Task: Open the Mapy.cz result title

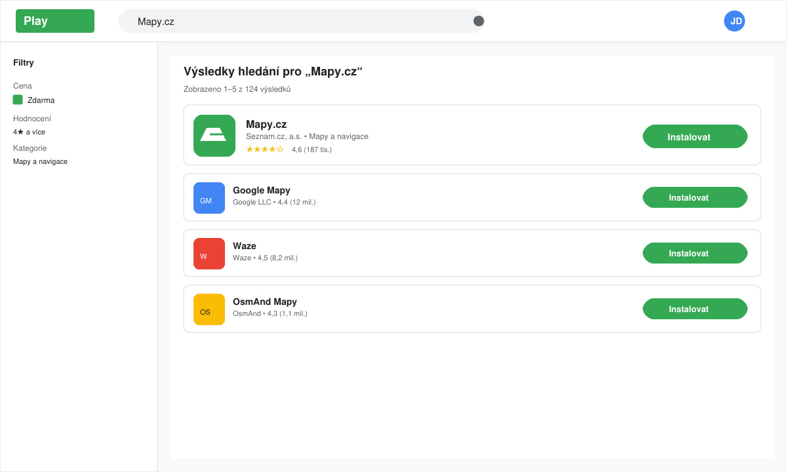Action: [x=266, y=124]
